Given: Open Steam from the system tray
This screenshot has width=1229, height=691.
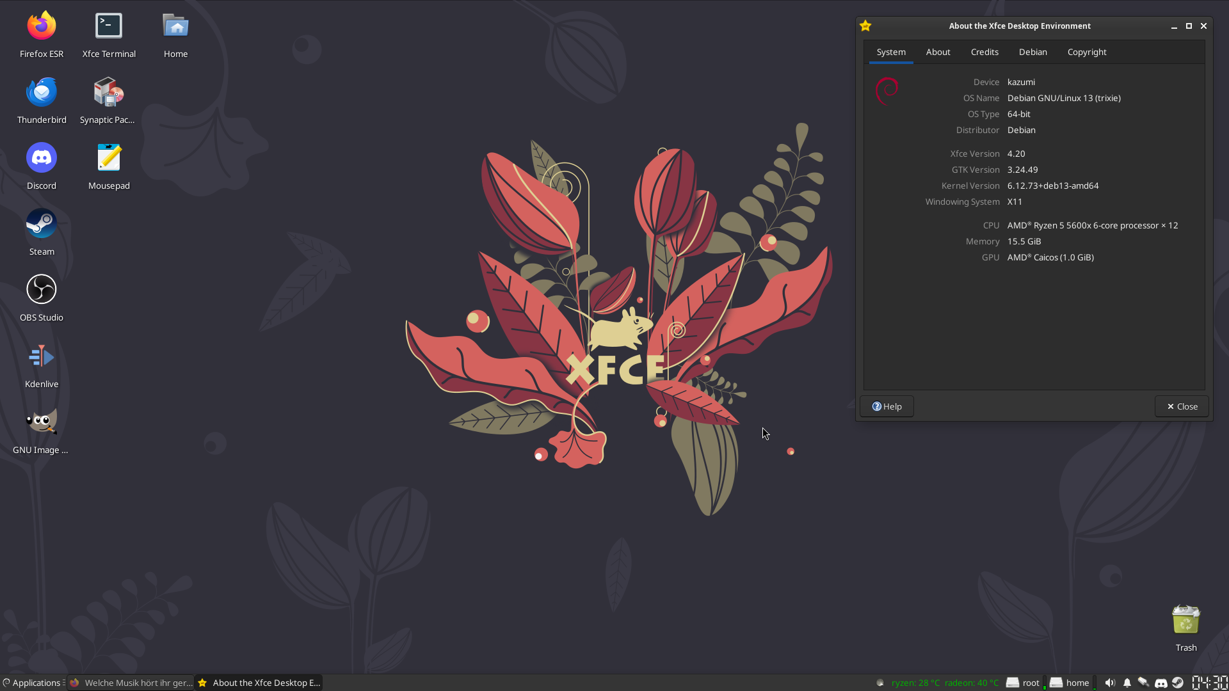Looking at the screenshot, I should (1178, 683).
